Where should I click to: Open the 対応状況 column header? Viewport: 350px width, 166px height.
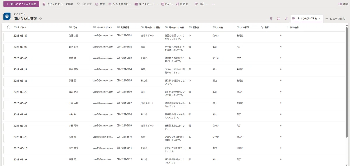pos(243,27)
